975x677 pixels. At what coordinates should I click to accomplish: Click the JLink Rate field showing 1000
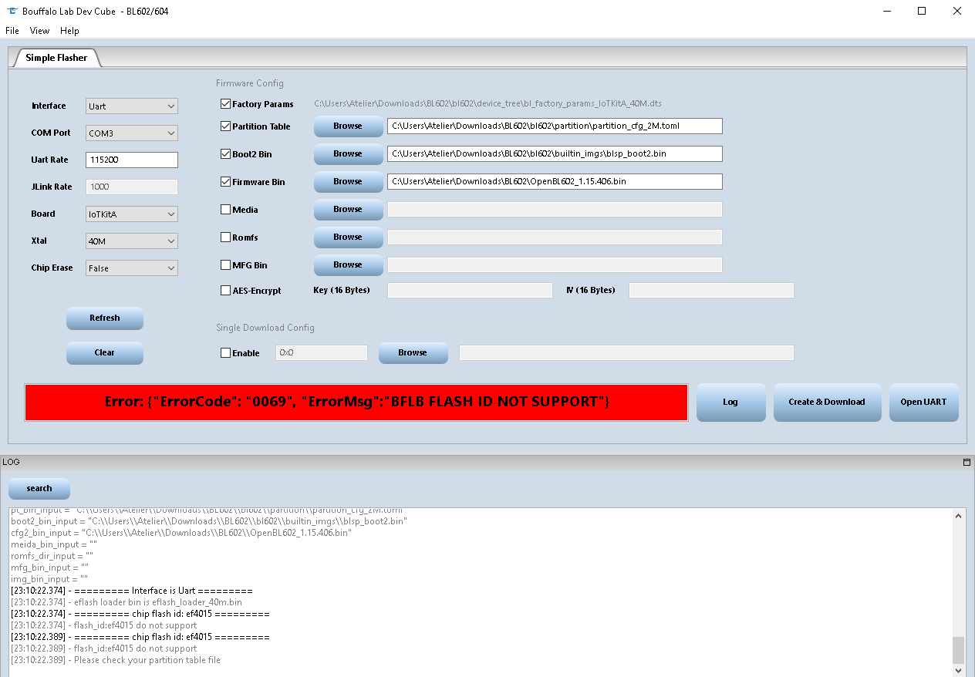132,187
